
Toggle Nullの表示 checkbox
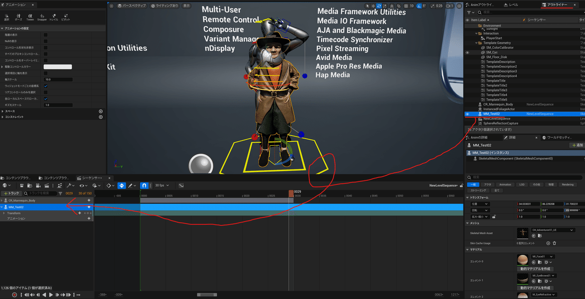46,41
